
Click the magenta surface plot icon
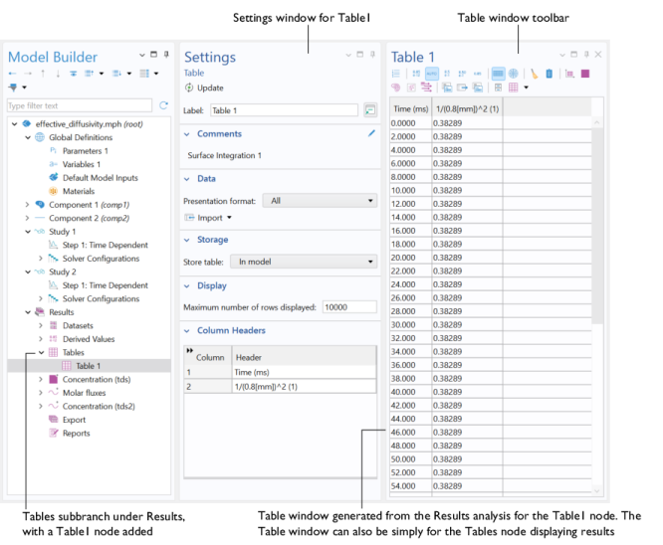point(585,74)
